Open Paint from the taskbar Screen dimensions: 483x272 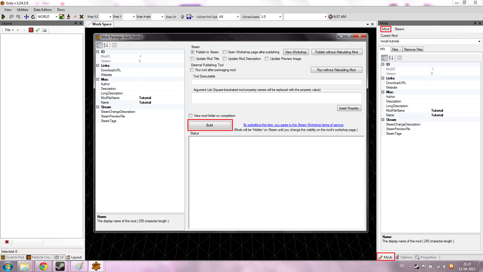[x=79, y=267]
